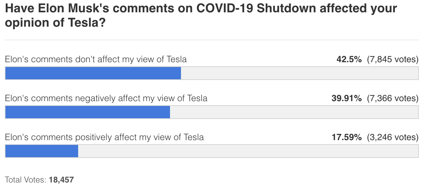Screen dimensions: 425x190
Task: Click the blue fill of the 42.5% bar
Action: (x=93, y=73)
